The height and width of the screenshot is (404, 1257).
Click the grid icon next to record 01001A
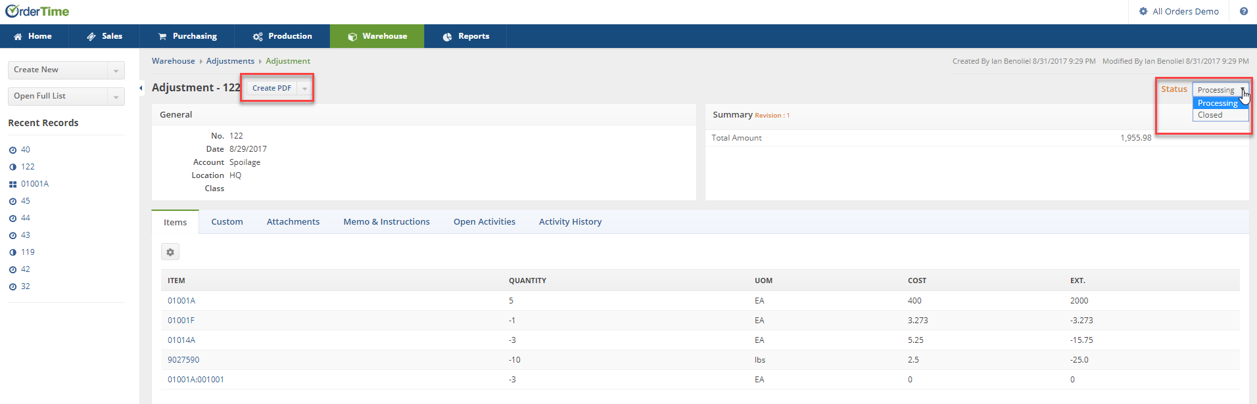click(12, 184)
